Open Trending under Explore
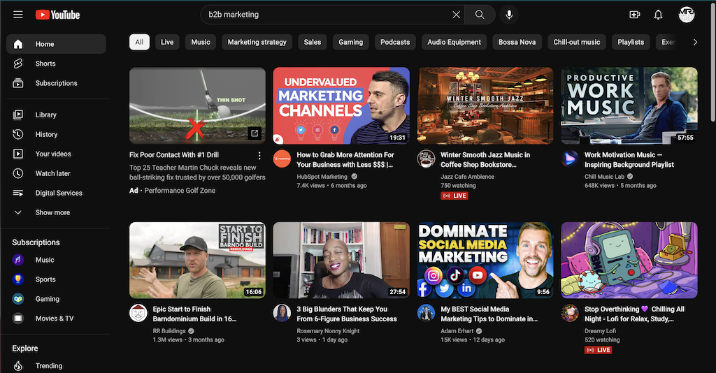Image resolution: width=716 pixels, height=373 pixels. (56, 366)
